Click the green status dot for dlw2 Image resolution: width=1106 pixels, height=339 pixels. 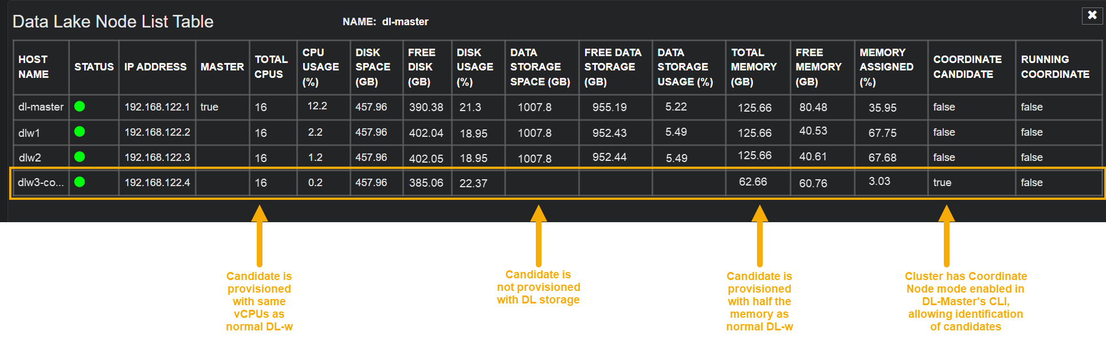tap(80, 157)
